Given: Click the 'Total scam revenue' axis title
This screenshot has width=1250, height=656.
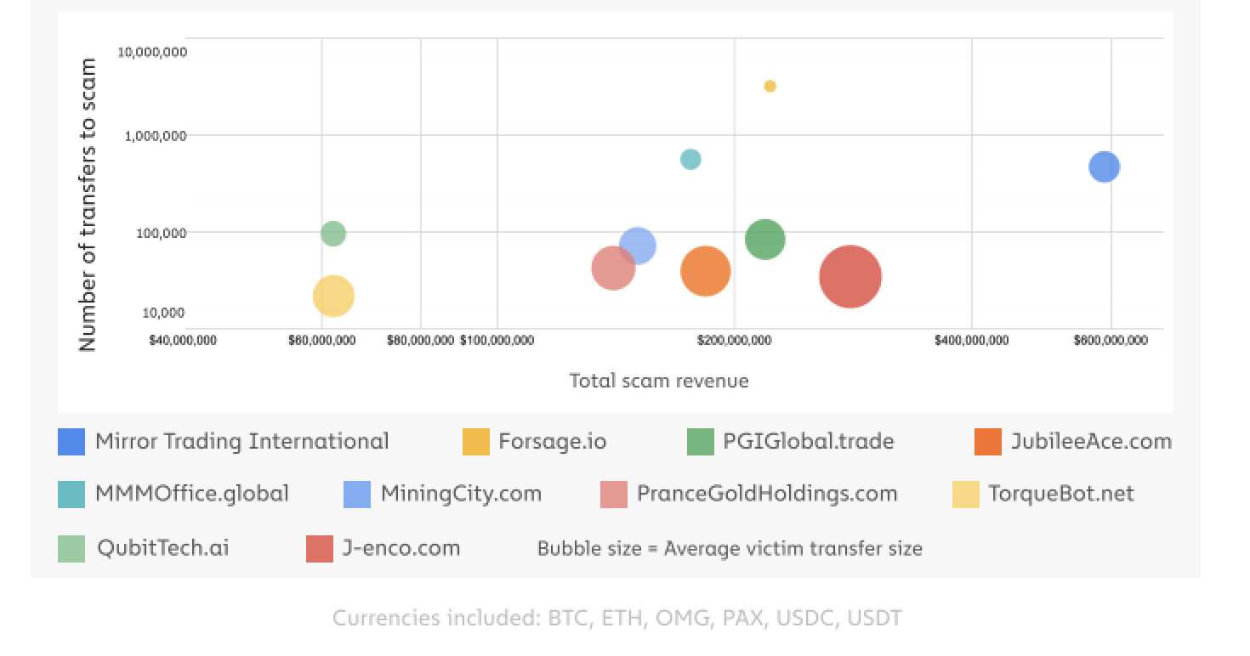Looking at the screenshot, I should click(659, 381).
